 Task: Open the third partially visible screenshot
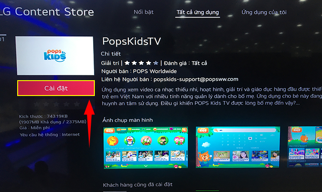(x=305, y=147)
